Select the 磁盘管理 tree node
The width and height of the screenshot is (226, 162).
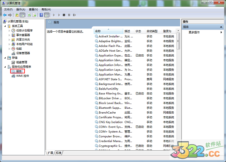pyautogui.click(x=21, y=62)
